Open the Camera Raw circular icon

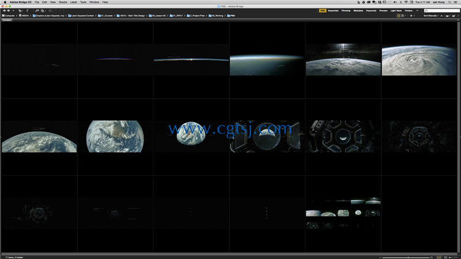click(x=50, y=10)
